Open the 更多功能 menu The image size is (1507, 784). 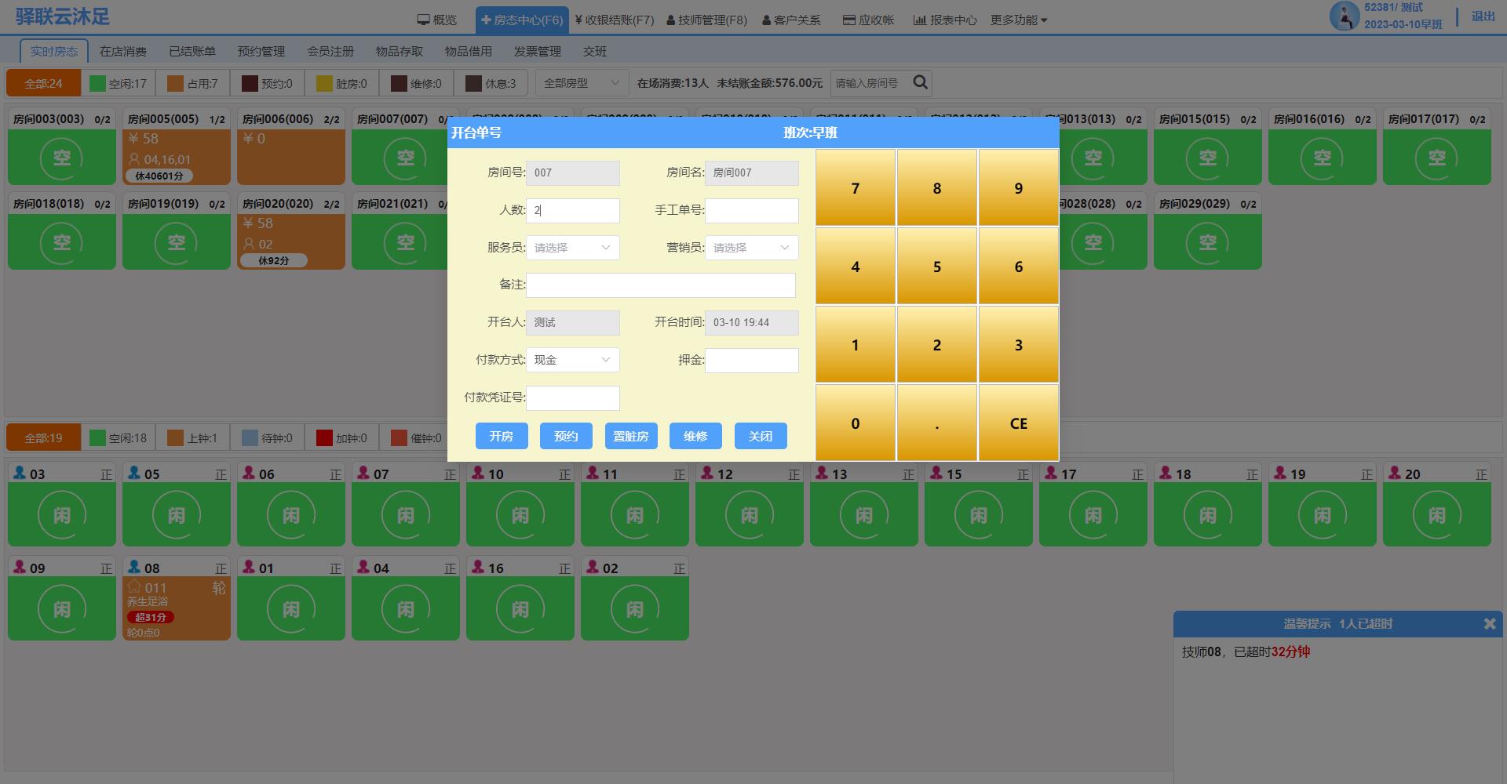1018,20
